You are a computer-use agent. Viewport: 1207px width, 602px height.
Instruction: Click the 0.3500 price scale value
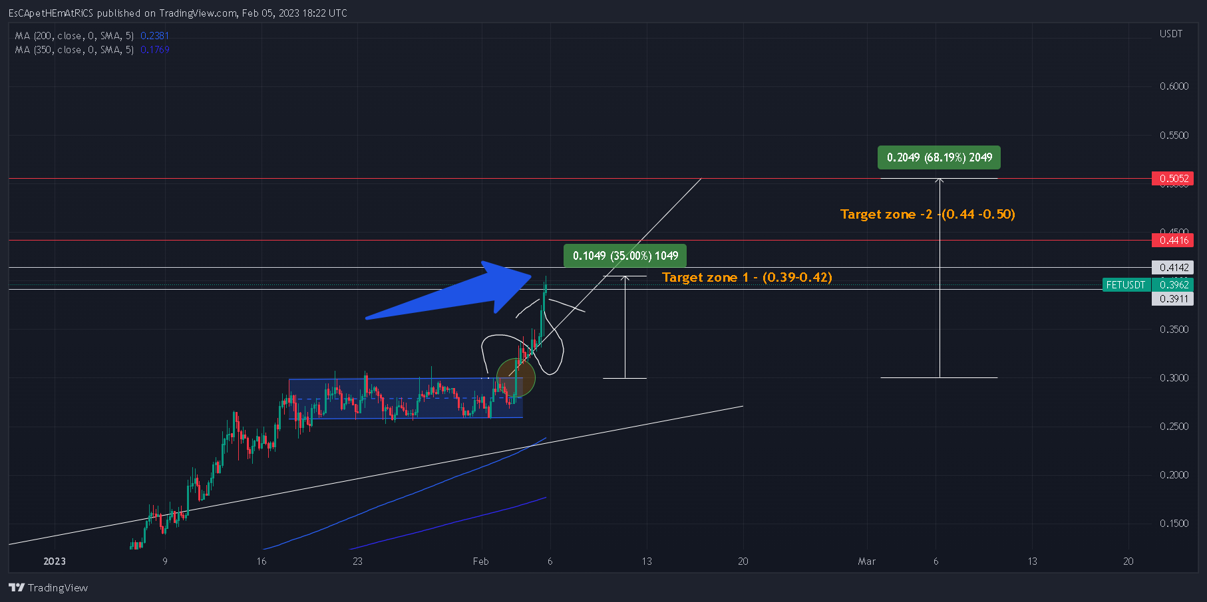[x=1174, y=329]
